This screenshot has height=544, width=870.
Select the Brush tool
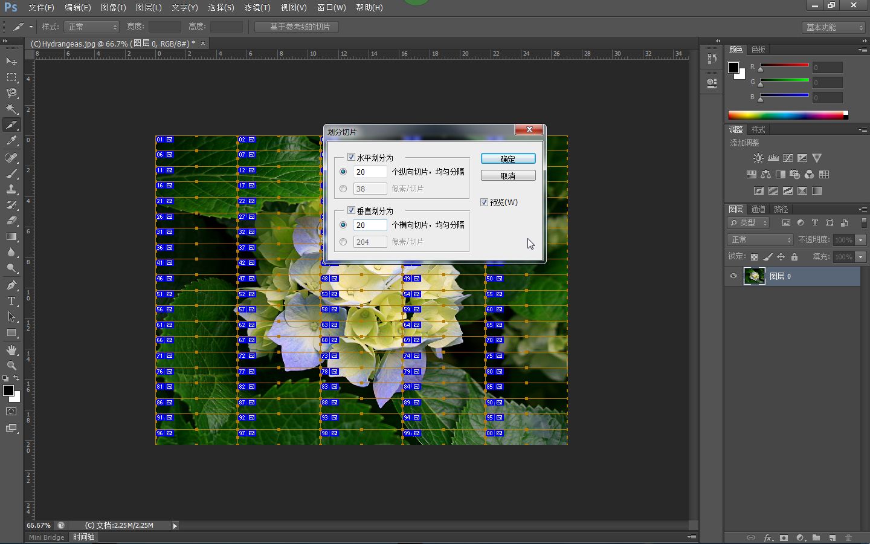click(11, 173)
